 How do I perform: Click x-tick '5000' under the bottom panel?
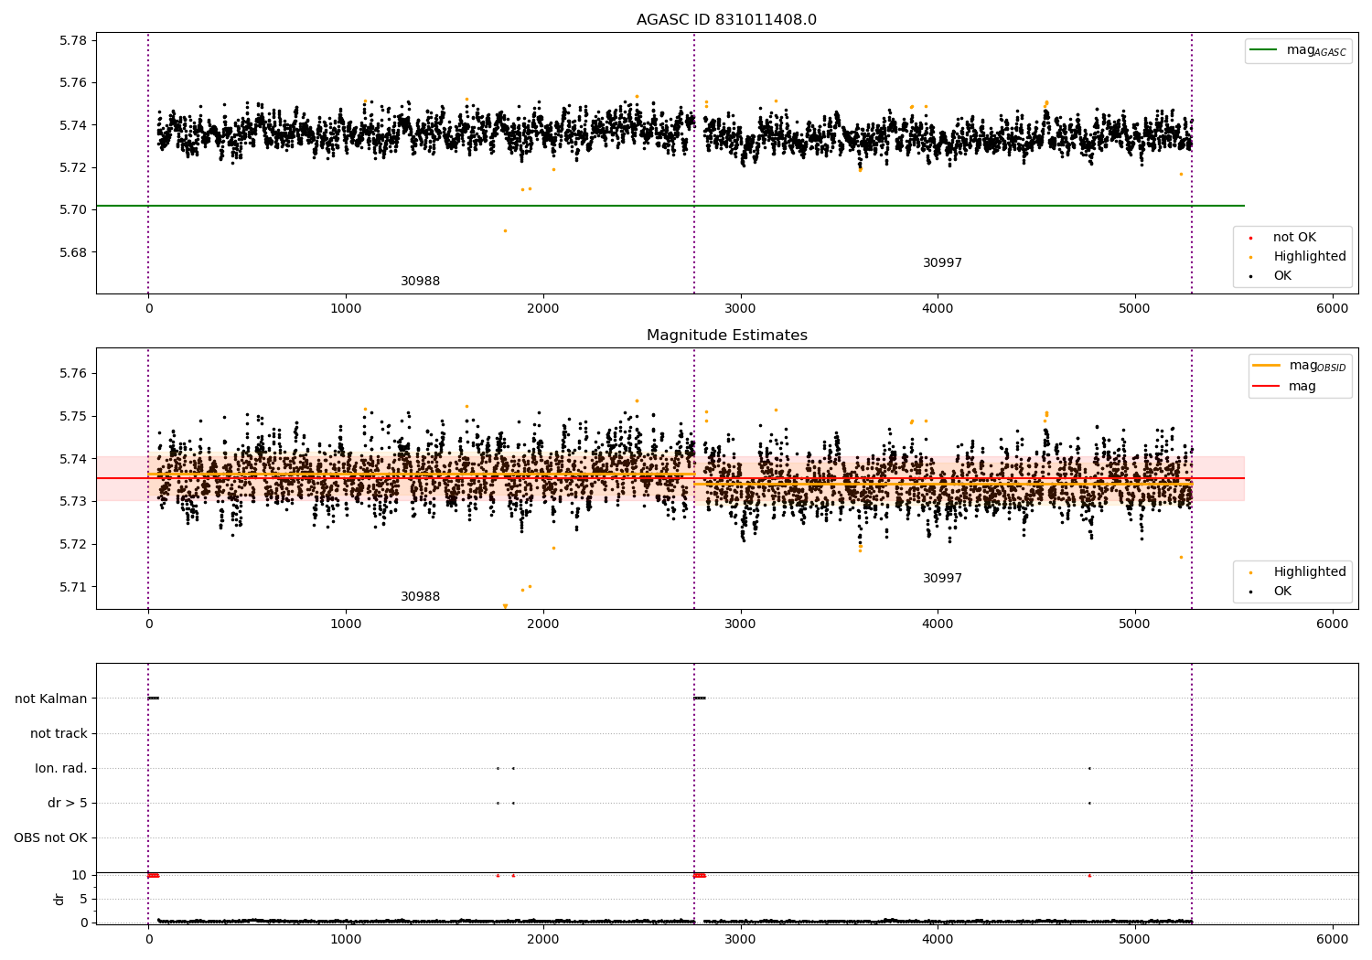tap(1135, 939)
